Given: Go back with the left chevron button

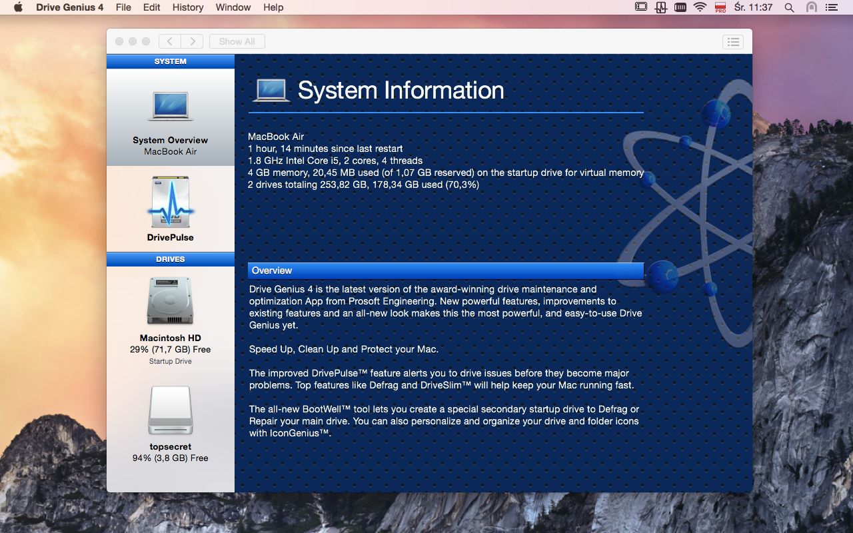Looking at the screenshot, I should pyautogui.click(x=170, y=41).
